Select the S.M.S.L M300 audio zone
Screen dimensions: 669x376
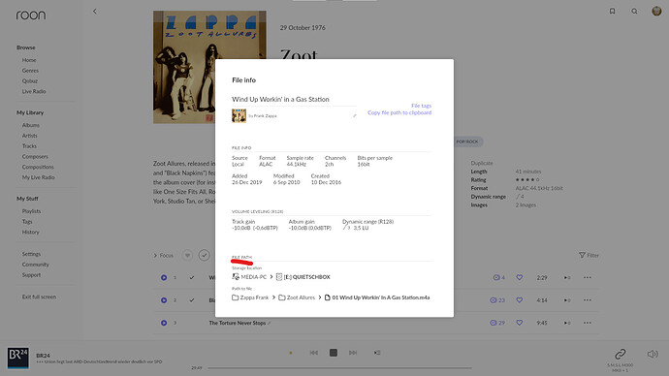[x=620, y=367]
